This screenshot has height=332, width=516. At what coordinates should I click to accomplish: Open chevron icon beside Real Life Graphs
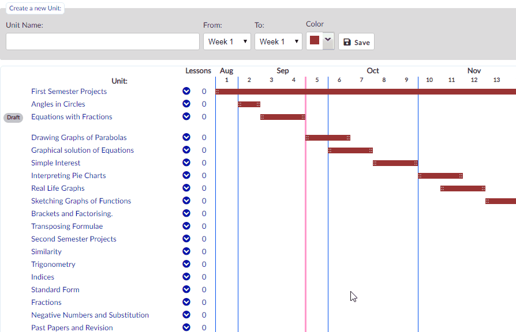[186, 188]
